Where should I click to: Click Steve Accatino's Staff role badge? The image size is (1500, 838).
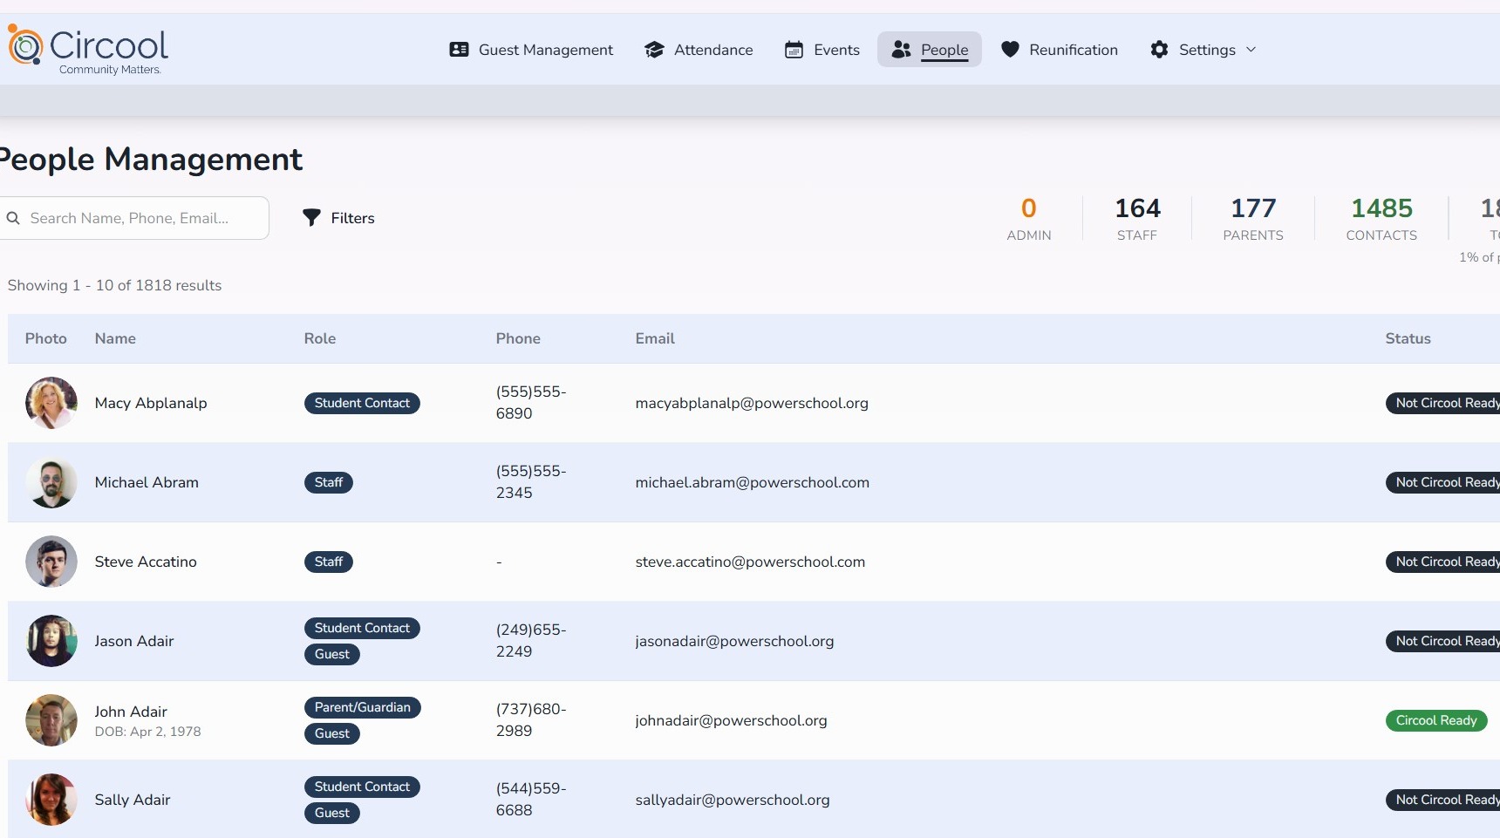point(329,562)
